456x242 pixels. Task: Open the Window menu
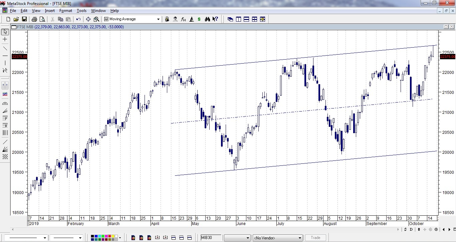98,11
